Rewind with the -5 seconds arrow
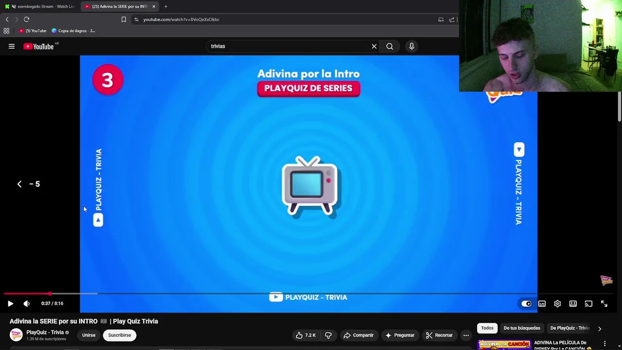 [x=29, y=184]
